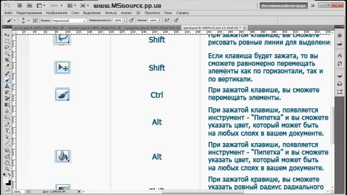Open the Channels panel icon in the right dock

(340, 84)
